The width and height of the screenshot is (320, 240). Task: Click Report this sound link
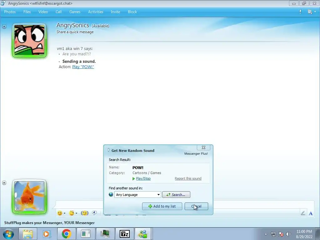point(188,178)
